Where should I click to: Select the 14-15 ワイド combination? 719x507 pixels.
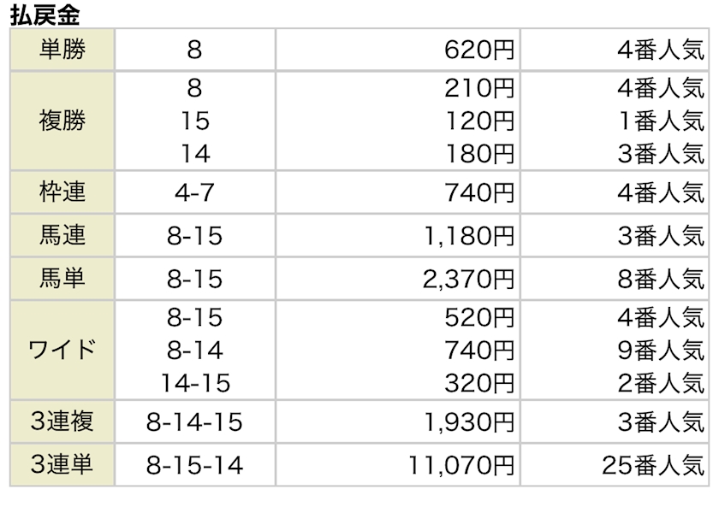point(194,382)
